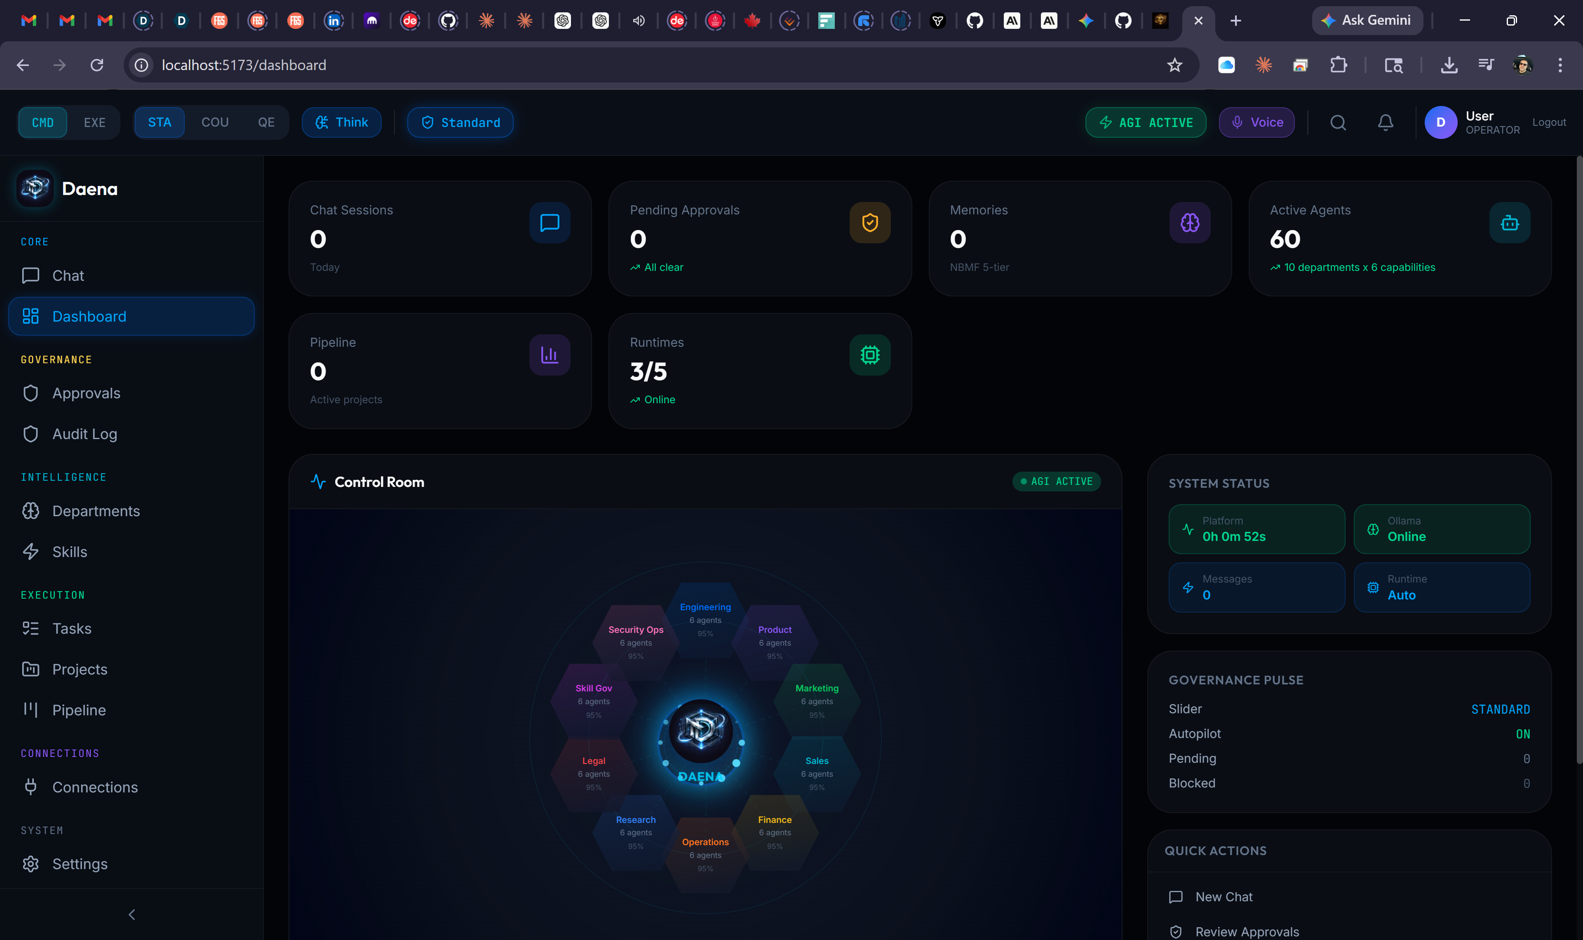Open the Chrome three-dot menu
The image size is (1583, 940).
[1560, 65]
